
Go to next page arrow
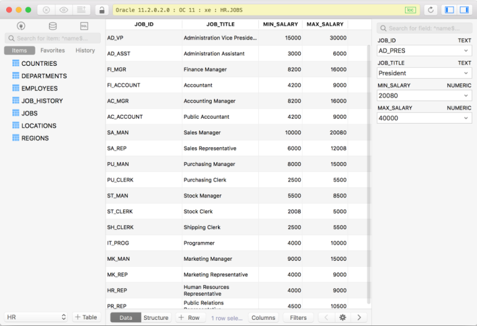coord(359,317)
